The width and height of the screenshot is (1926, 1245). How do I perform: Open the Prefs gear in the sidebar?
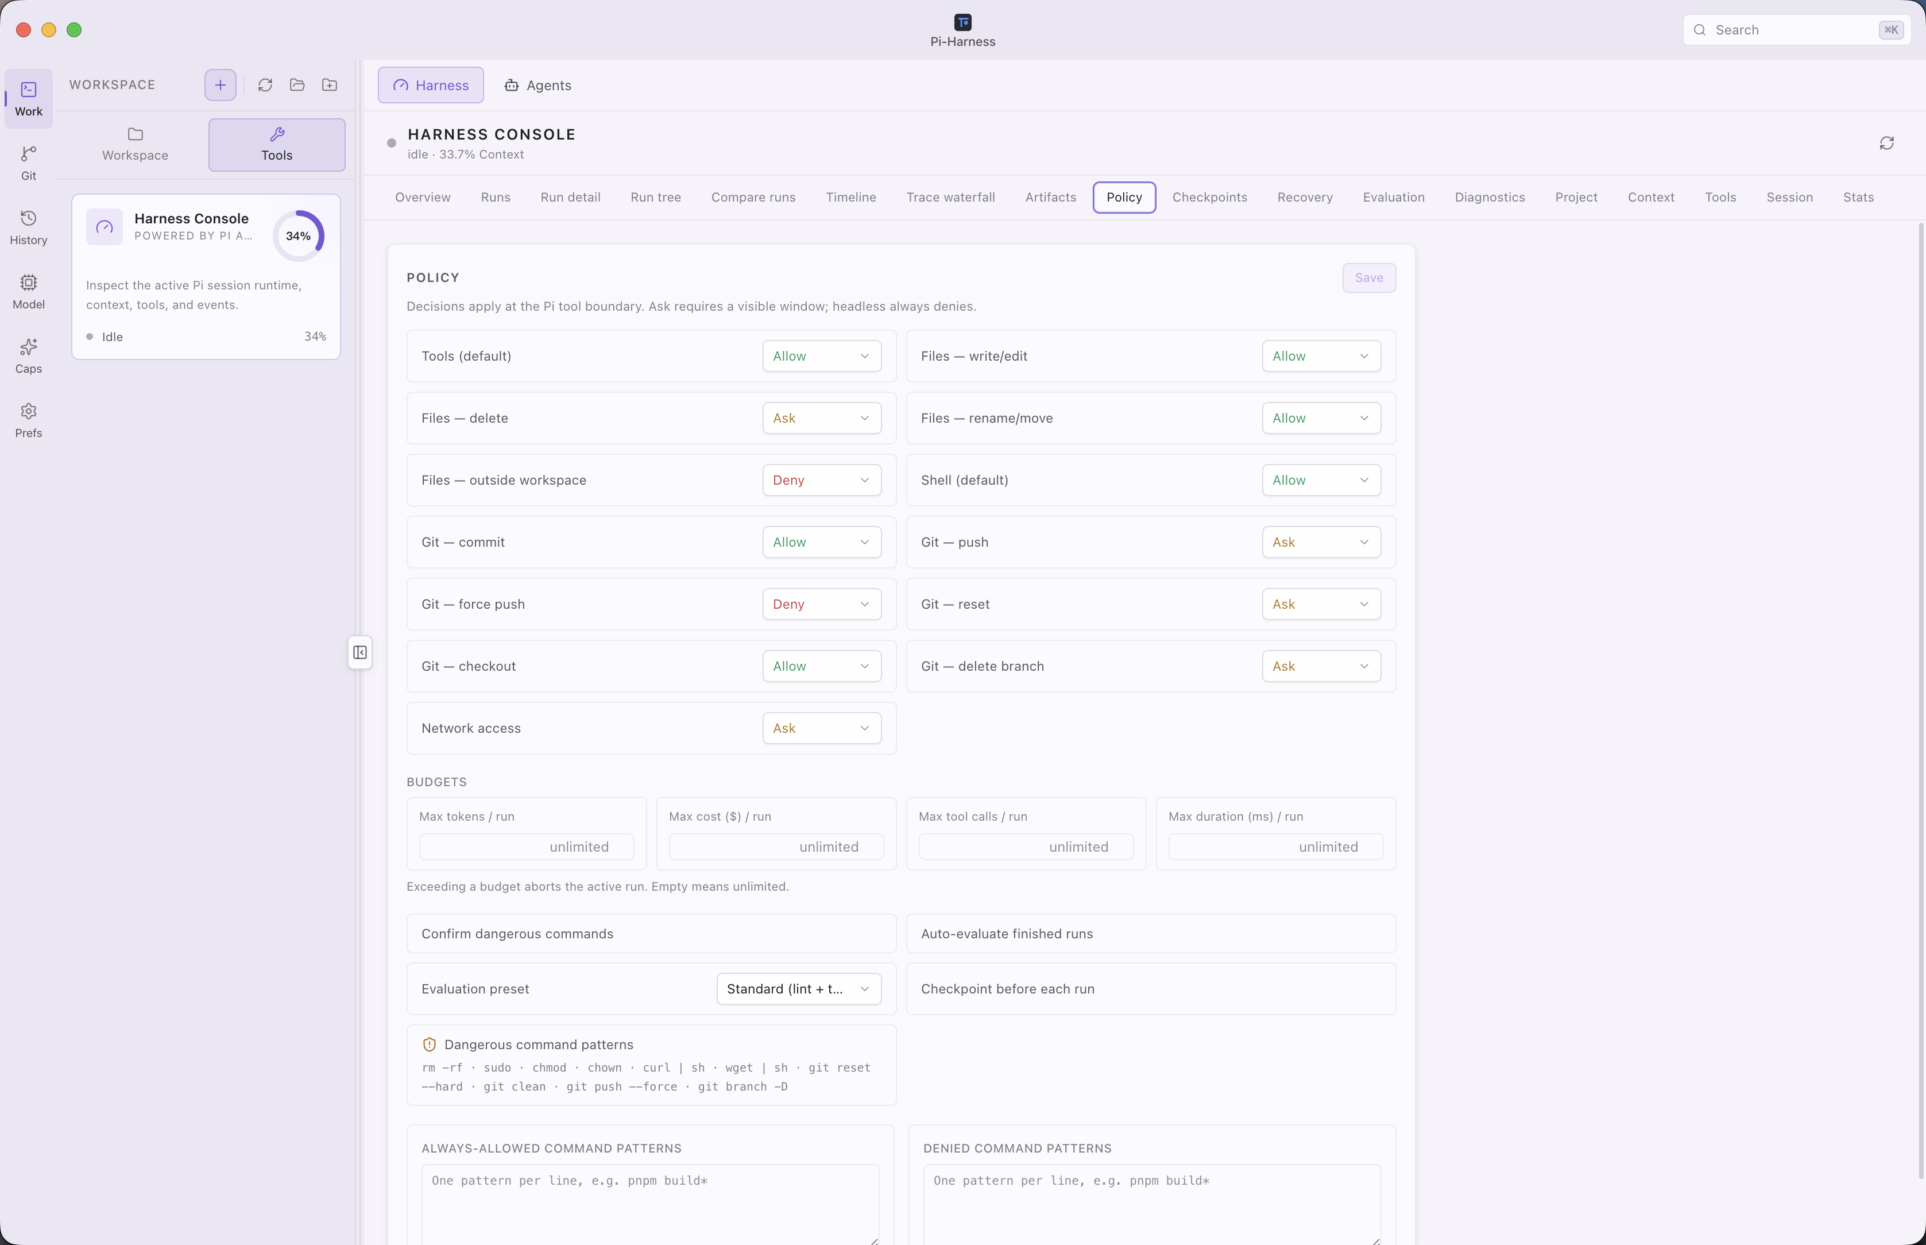pyautogui.click(x=28, y=420)
